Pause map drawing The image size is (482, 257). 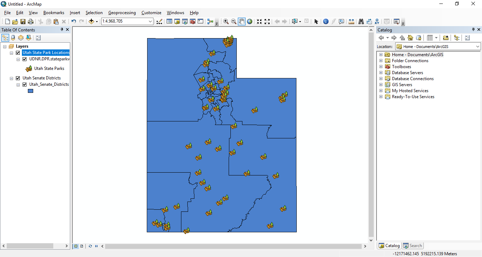(96, 246)
